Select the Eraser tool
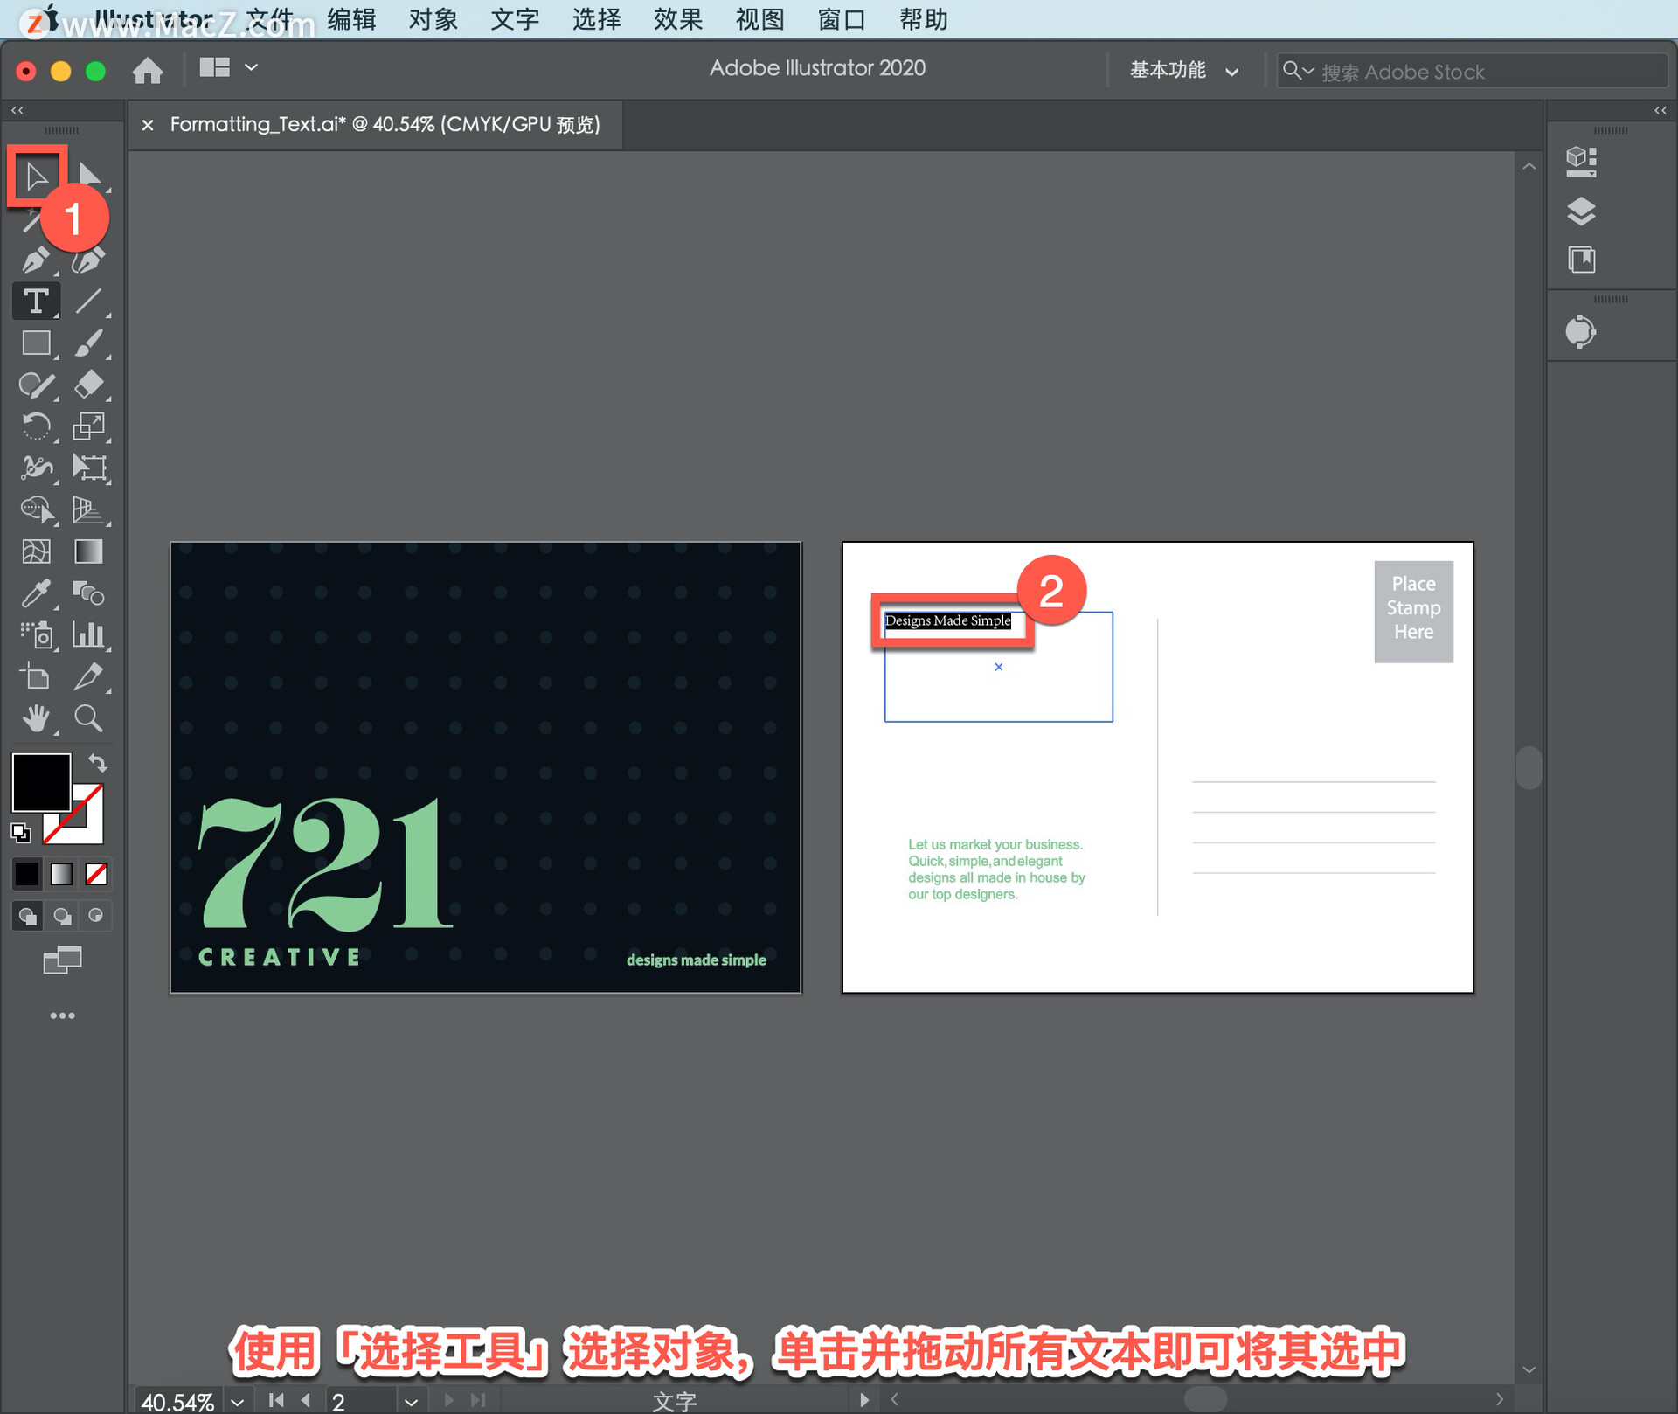 click(x=88, y=385)
